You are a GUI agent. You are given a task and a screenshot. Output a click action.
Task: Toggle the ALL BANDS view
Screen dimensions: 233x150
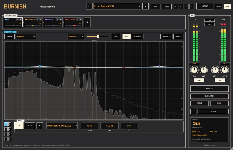click(x=137, y=37)
